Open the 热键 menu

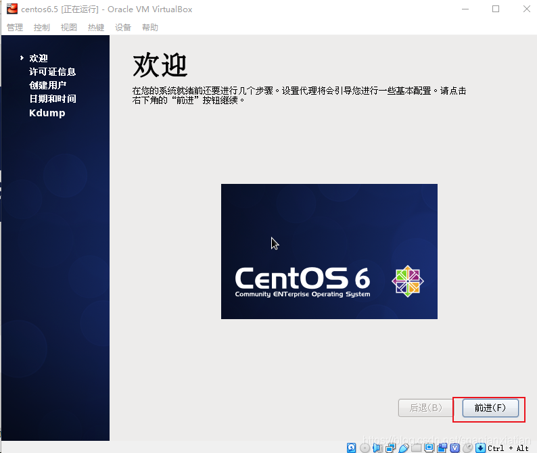point(96,28)
